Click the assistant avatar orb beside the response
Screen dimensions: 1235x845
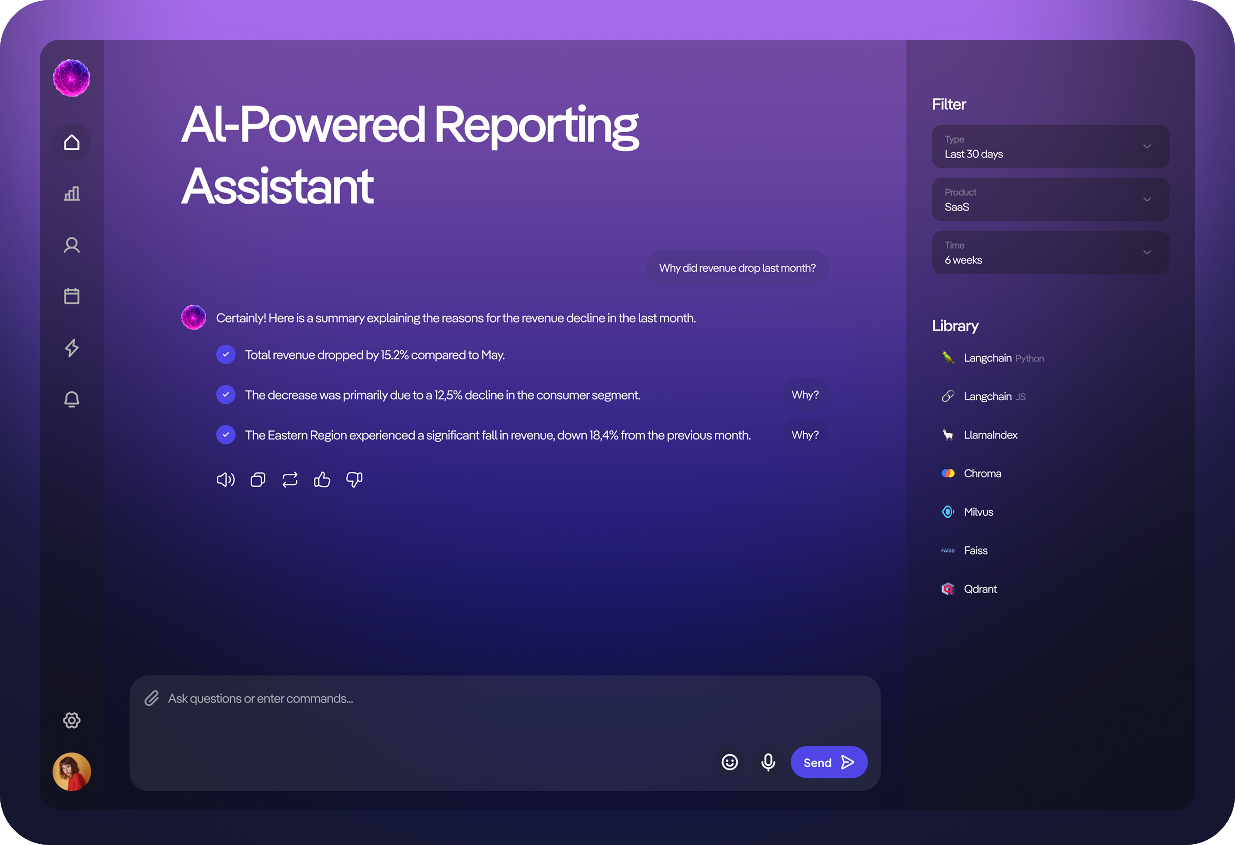[193, 317]
